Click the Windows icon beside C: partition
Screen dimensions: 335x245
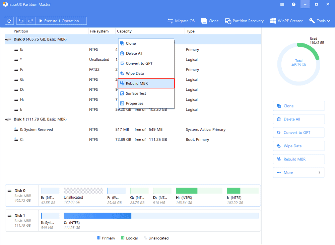pyautogui.click(x=16, y=140)
